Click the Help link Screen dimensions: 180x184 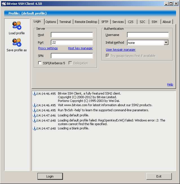point(170,84)
